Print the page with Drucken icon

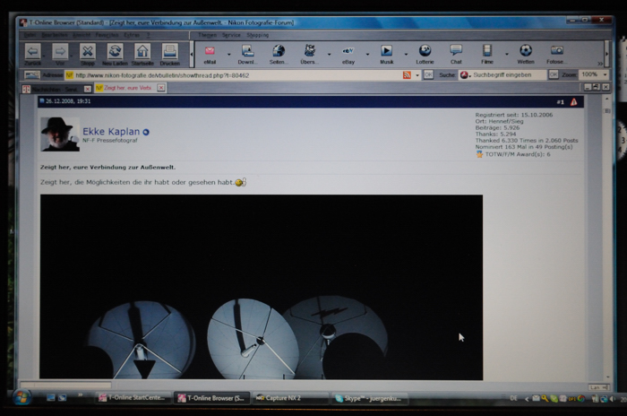click(x=169, y=52)
